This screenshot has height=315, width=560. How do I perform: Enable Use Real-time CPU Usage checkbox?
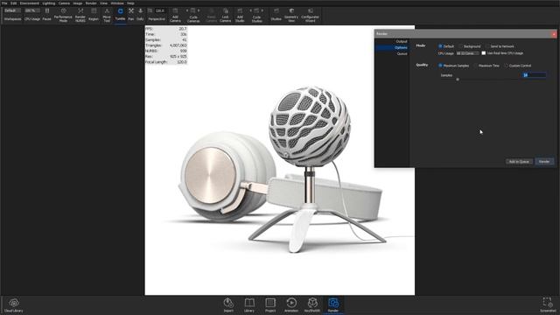tap(484, 53)
